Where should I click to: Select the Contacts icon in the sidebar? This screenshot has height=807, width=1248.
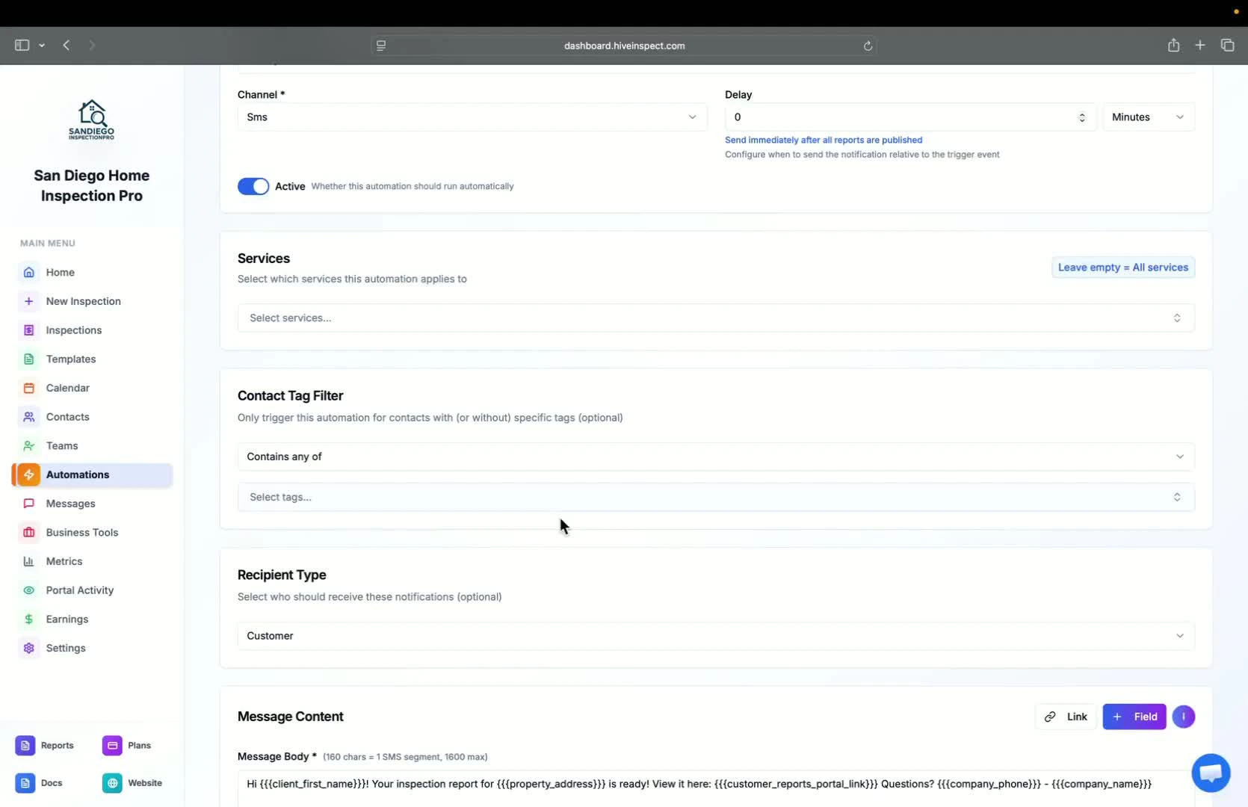[x=28, y=416]
